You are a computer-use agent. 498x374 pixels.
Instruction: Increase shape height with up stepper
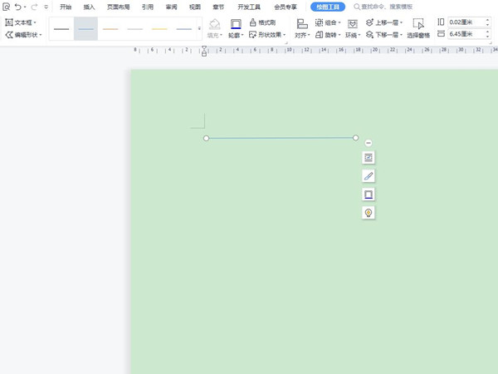(x=487, y=20)
